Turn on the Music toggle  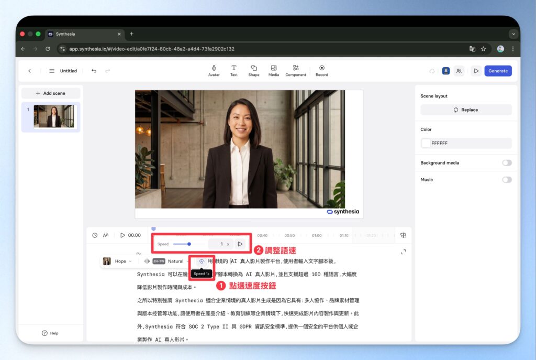click(x=506, y=180)
